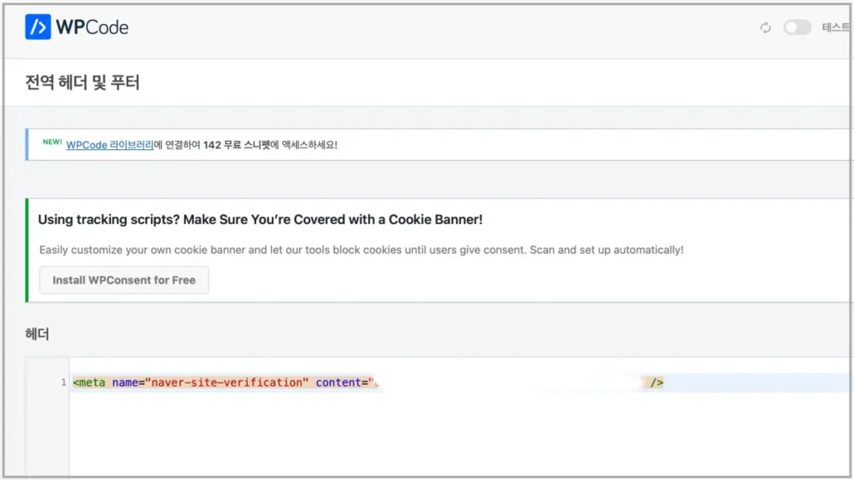Click the WPCode logo icon
Screen dimensions: 854x480
click(x=38, y=27)
